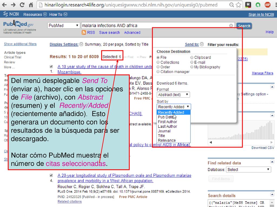Choose Relevance in the sort list
This screenshot has width=277, height=207.
pyautogui.click(x=174, y=140)
